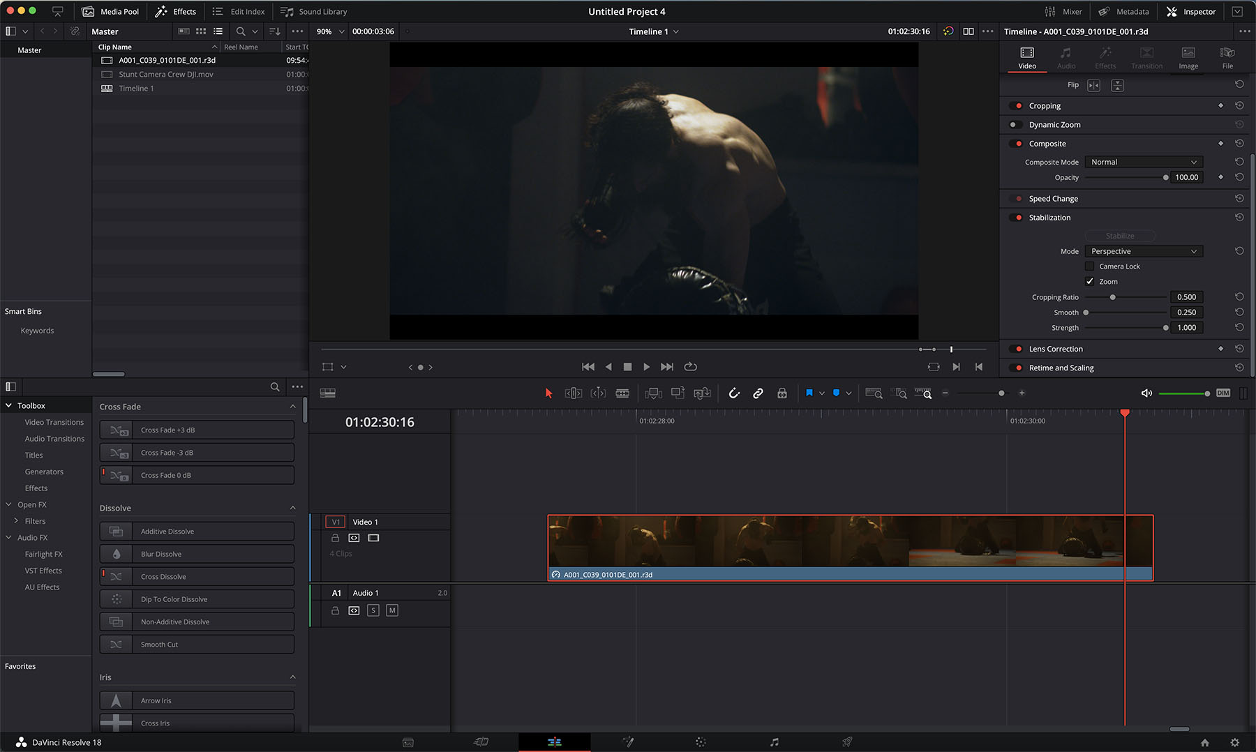Click the Effects button in top toolbar
The height and width of the screenshot is (752, 1256).
(x=176, y=12)
